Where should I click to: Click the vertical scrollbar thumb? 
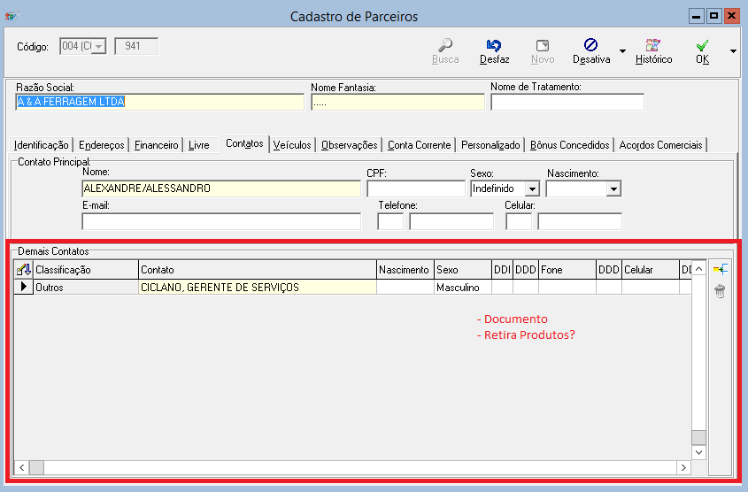[698, 437]
